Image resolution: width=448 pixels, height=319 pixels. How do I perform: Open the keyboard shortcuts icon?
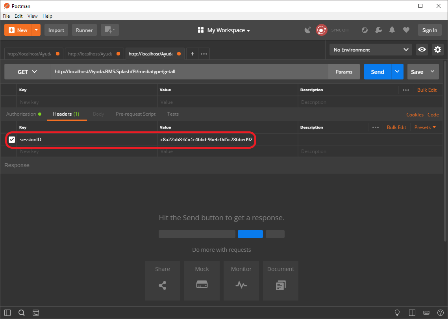pos(426,312)
